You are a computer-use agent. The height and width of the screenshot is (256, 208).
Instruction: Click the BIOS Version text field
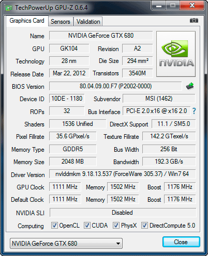pyautogui.click(x=115, y=86)
